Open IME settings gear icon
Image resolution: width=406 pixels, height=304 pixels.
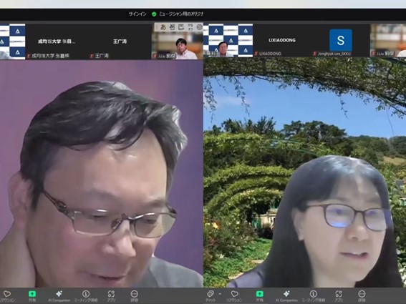pos(199,27)
